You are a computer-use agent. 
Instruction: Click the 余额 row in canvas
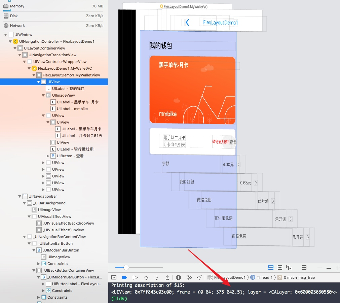[199, 164]
